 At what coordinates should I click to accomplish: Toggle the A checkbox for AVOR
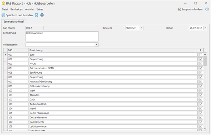201,64
